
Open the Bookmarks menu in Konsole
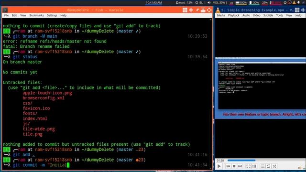[36, 15]
